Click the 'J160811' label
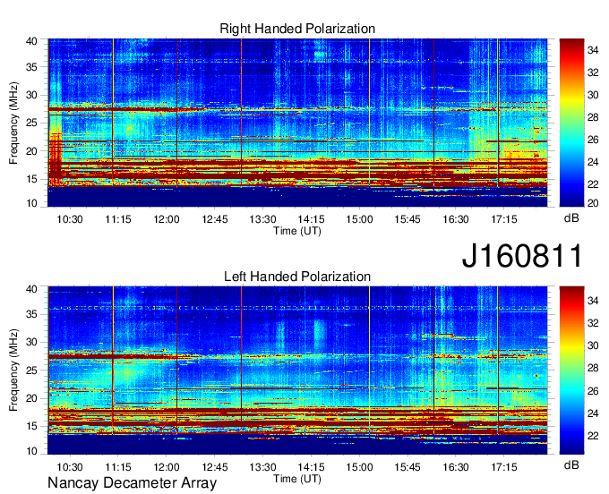 point(522,256)
